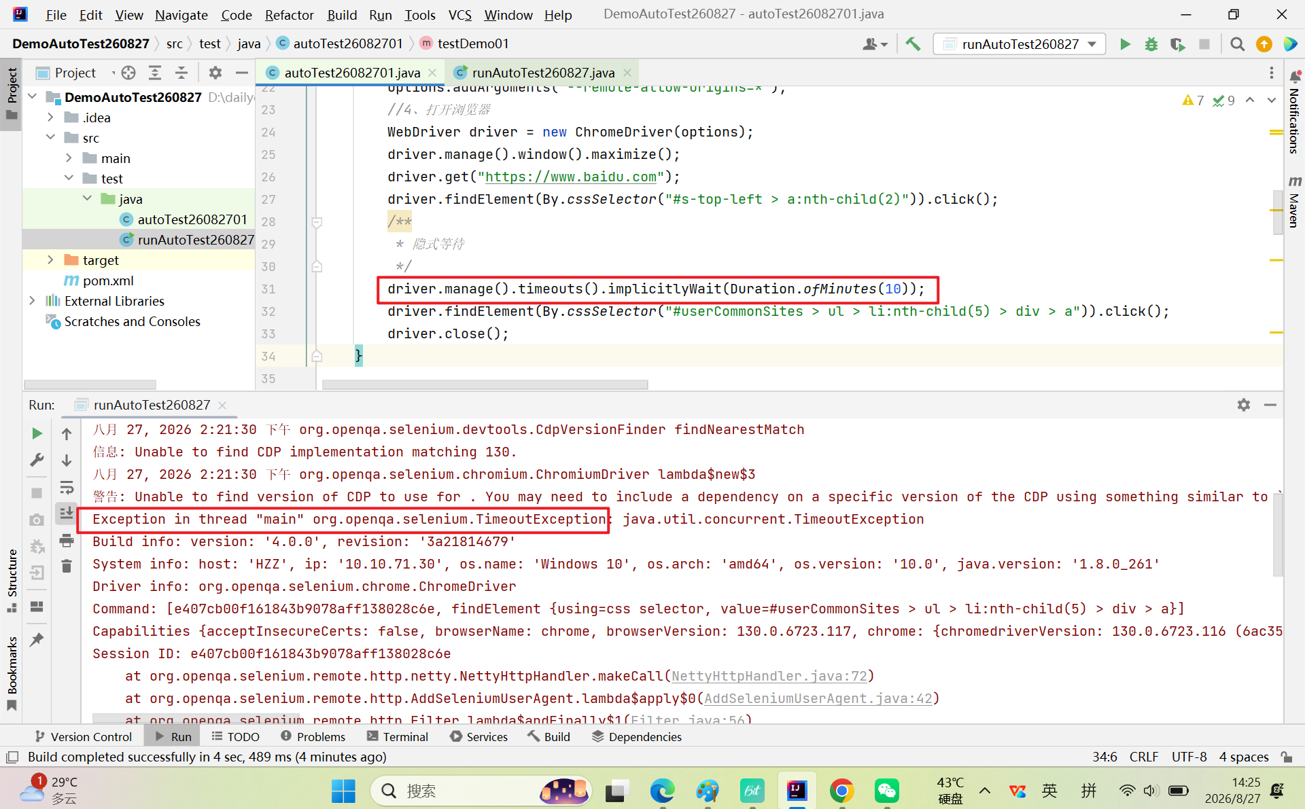Viewport: 1305px width, 809px height.
Task: Run with coverage shield icon
Action: click(x=1177, y=44)
